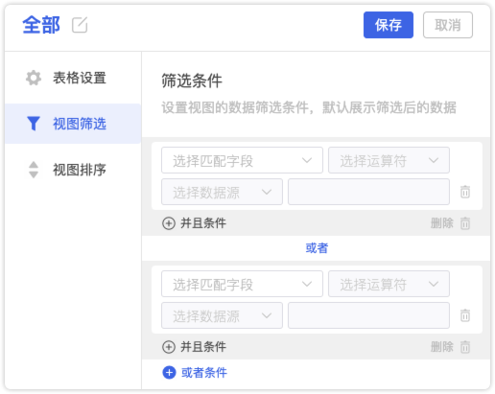Click the funnel icon for 视图筛选

pos(34,124)
